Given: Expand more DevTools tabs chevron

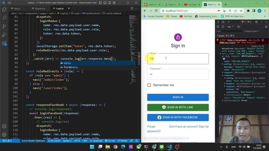Looking at the screenshot, I should [x=229, y=22].
